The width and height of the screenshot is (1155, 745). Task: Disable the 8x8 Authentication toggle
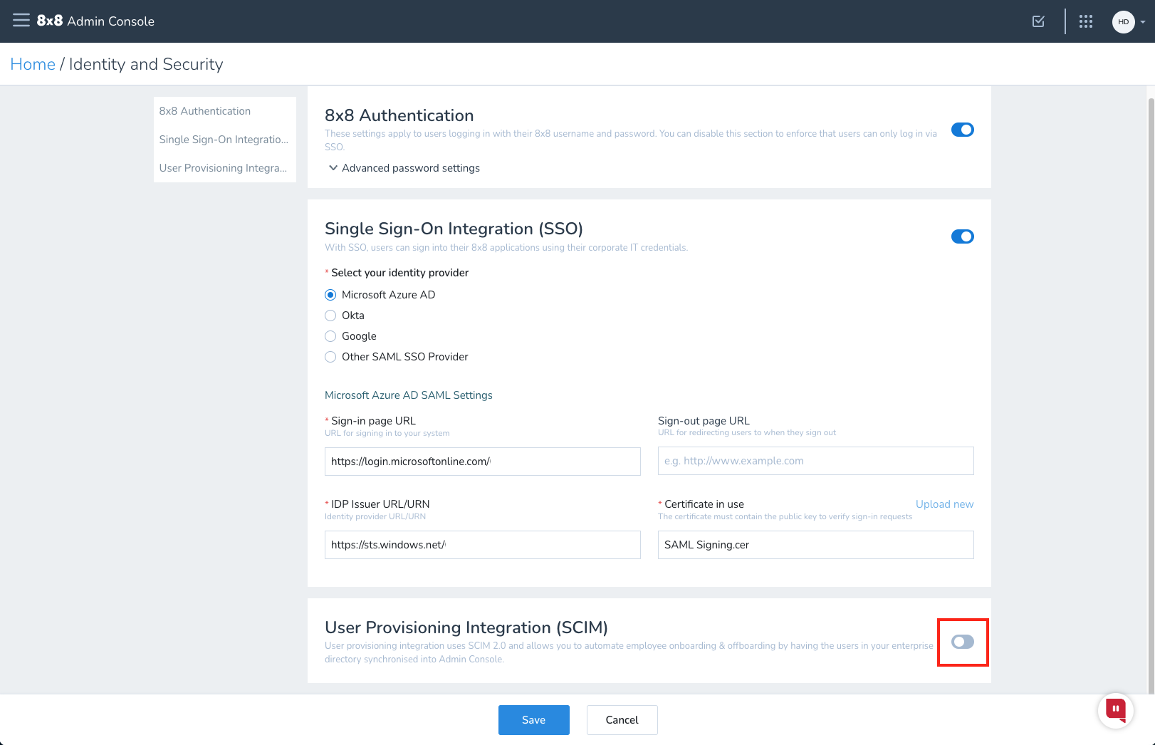pyautogui.click(x=963, y=130)
